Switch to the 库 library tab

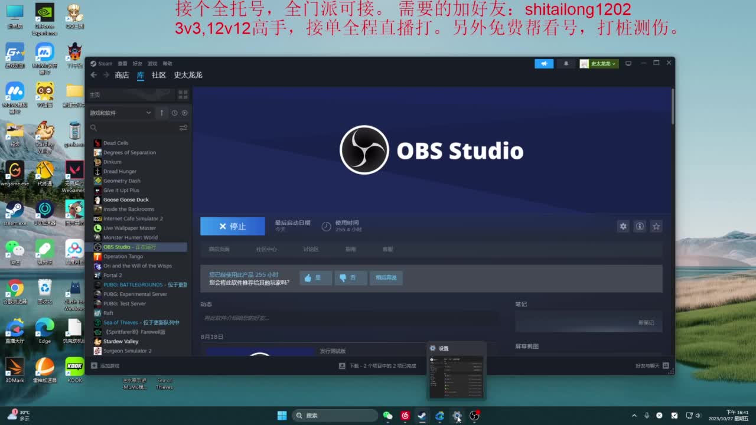point(141,75)
